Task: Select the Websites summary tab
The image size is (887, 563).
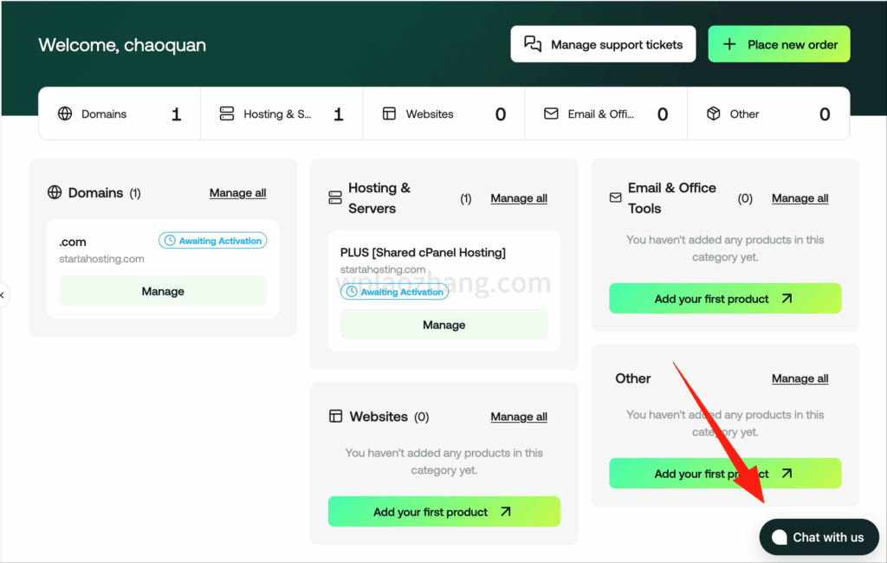Action: click(x=443, y=113)
